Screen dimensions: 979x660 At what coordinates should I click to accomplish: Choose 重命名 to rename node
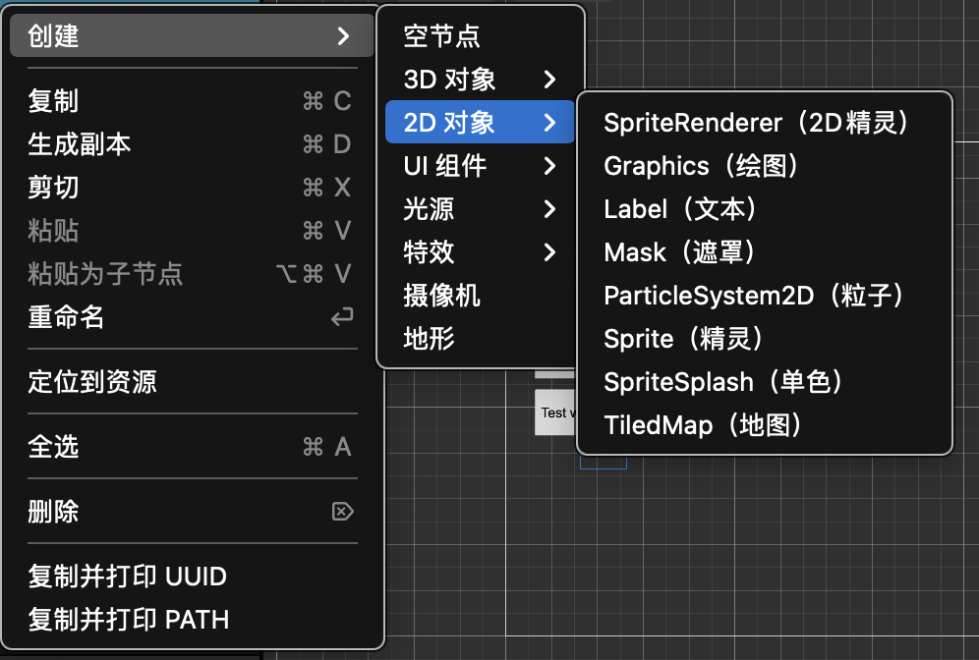coord(192,317)
